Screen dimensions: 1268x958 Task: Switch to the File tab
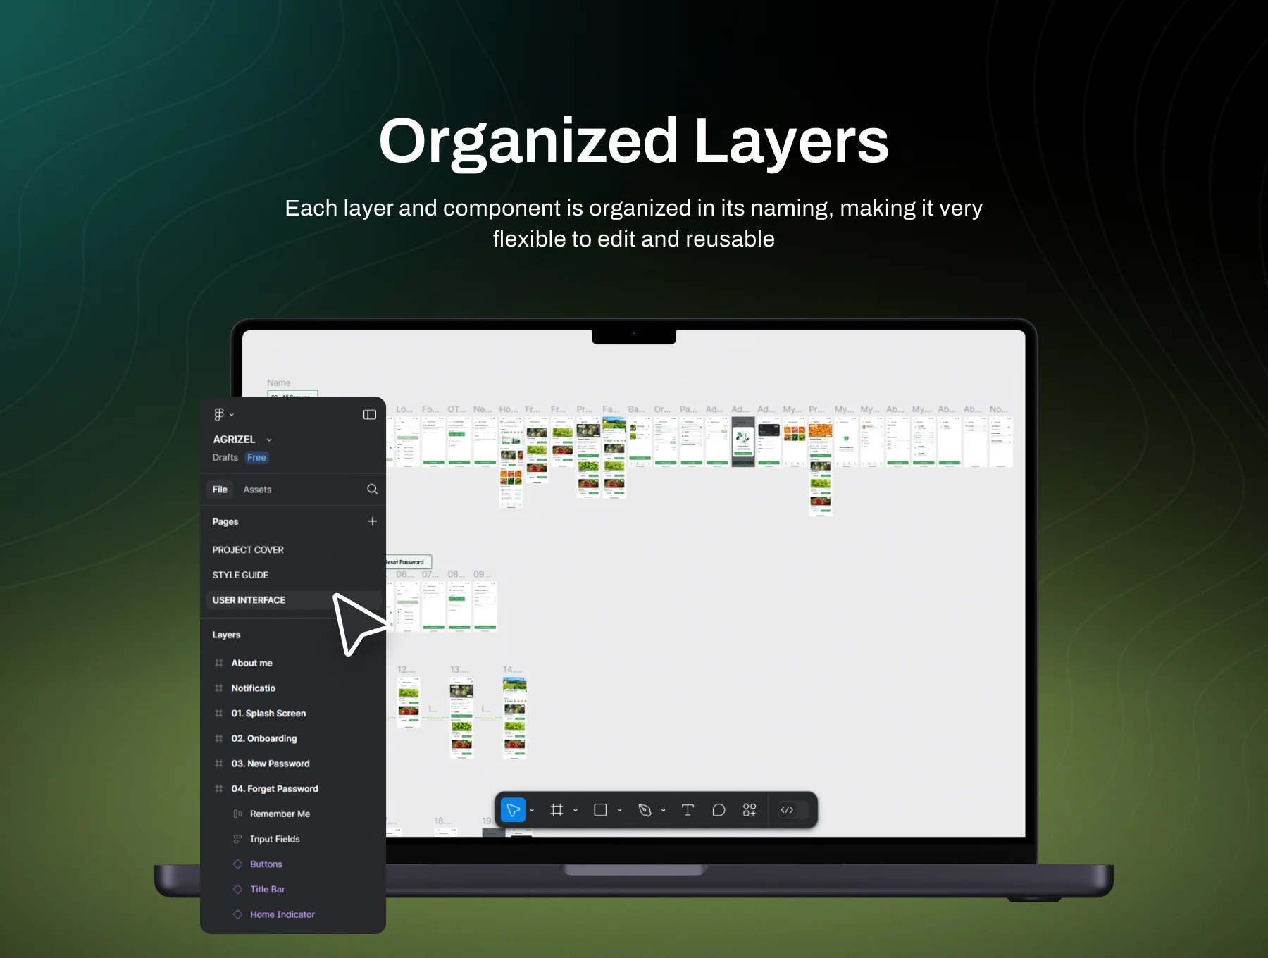click(220, 490)
